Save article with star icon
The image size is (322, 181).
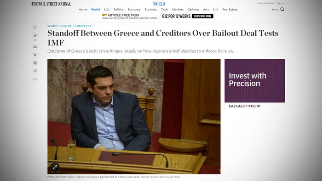pyautogui.click(x=35, y=55)
